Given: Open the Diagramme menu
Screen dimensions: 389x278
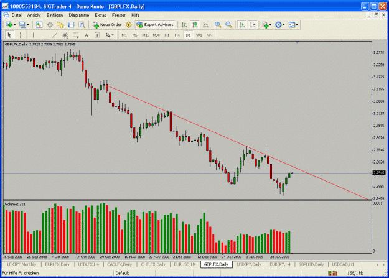Looking at the screenshot, I should (79, 15).
